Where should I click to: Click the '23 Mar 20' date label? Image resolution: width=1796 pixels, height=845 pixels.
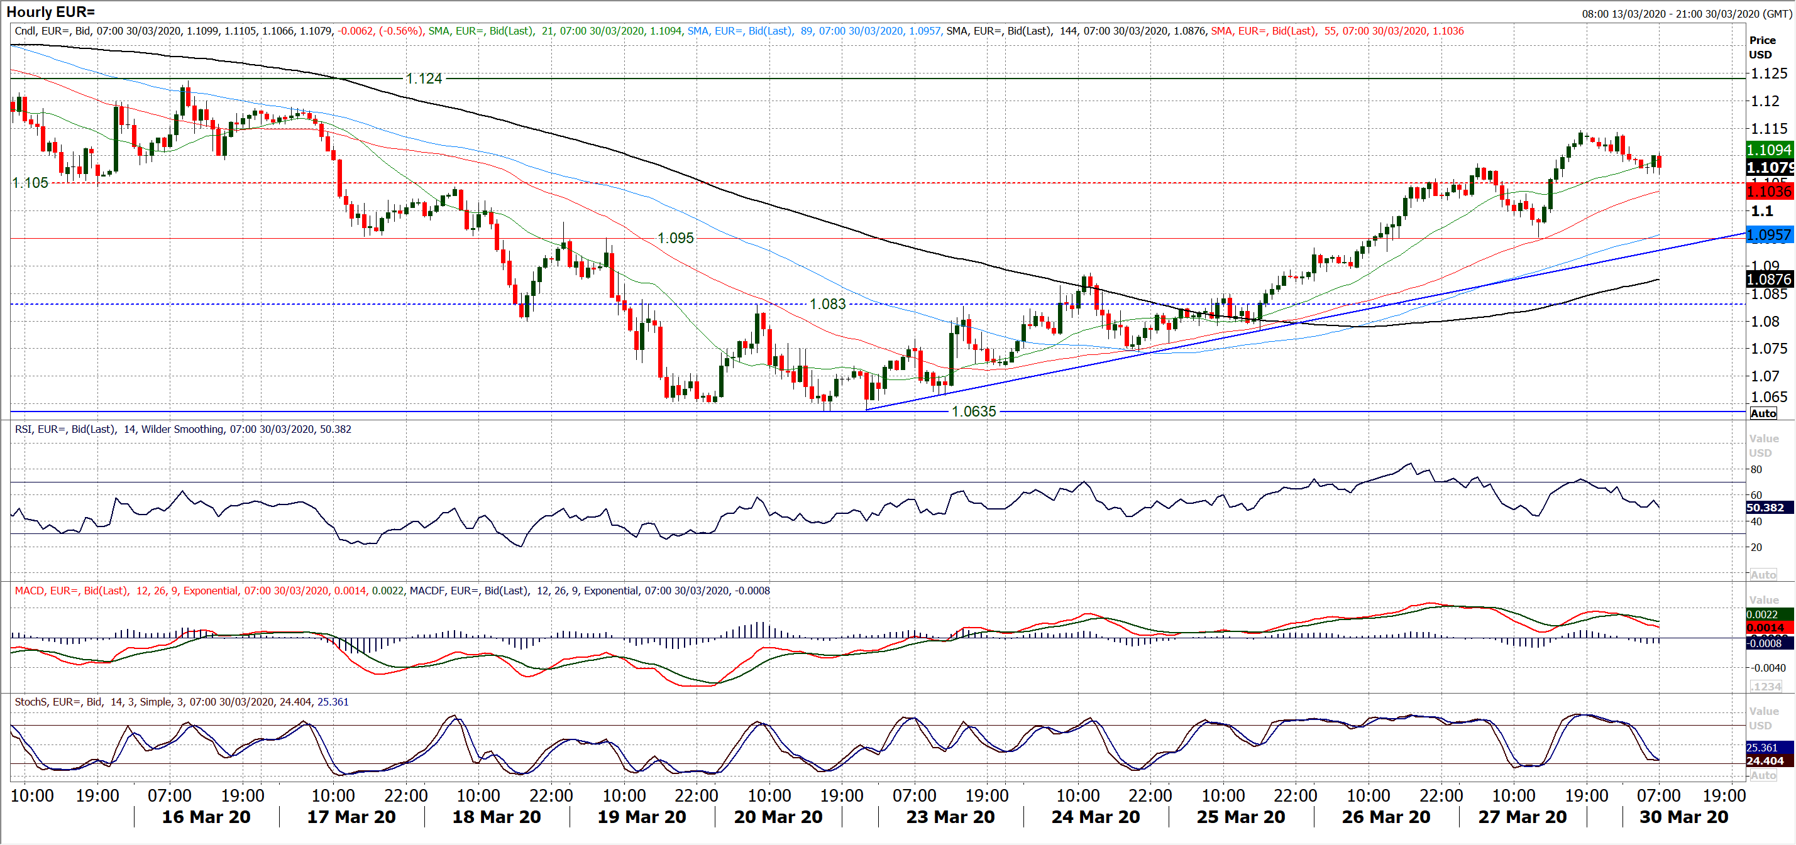point(950,817)
